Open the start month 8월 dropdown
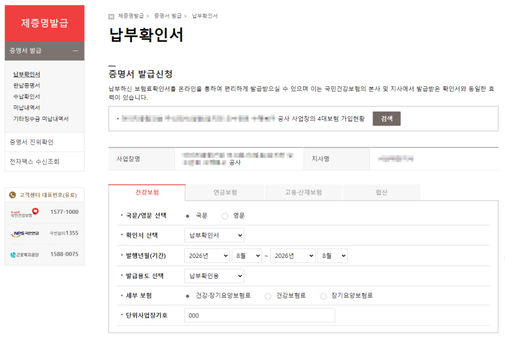505x340 pixels. tap(247, 255)
